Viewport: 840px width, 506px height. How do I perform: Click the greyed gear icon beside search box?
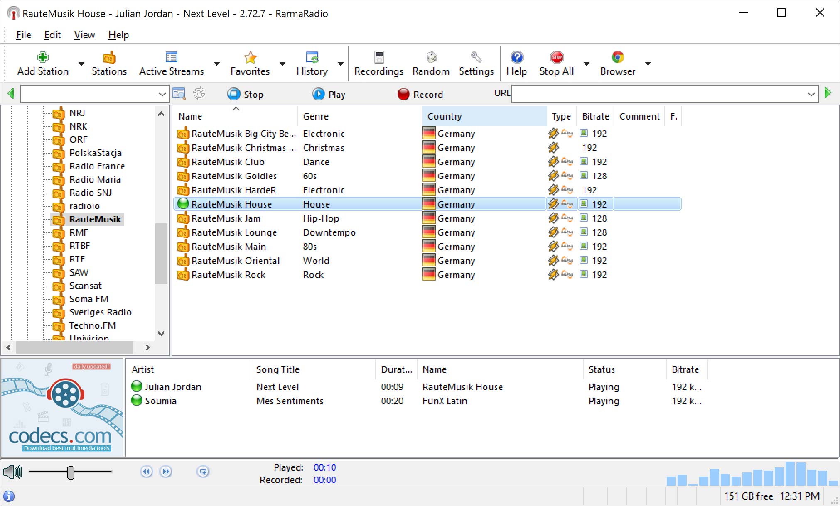tap(199, 93)
